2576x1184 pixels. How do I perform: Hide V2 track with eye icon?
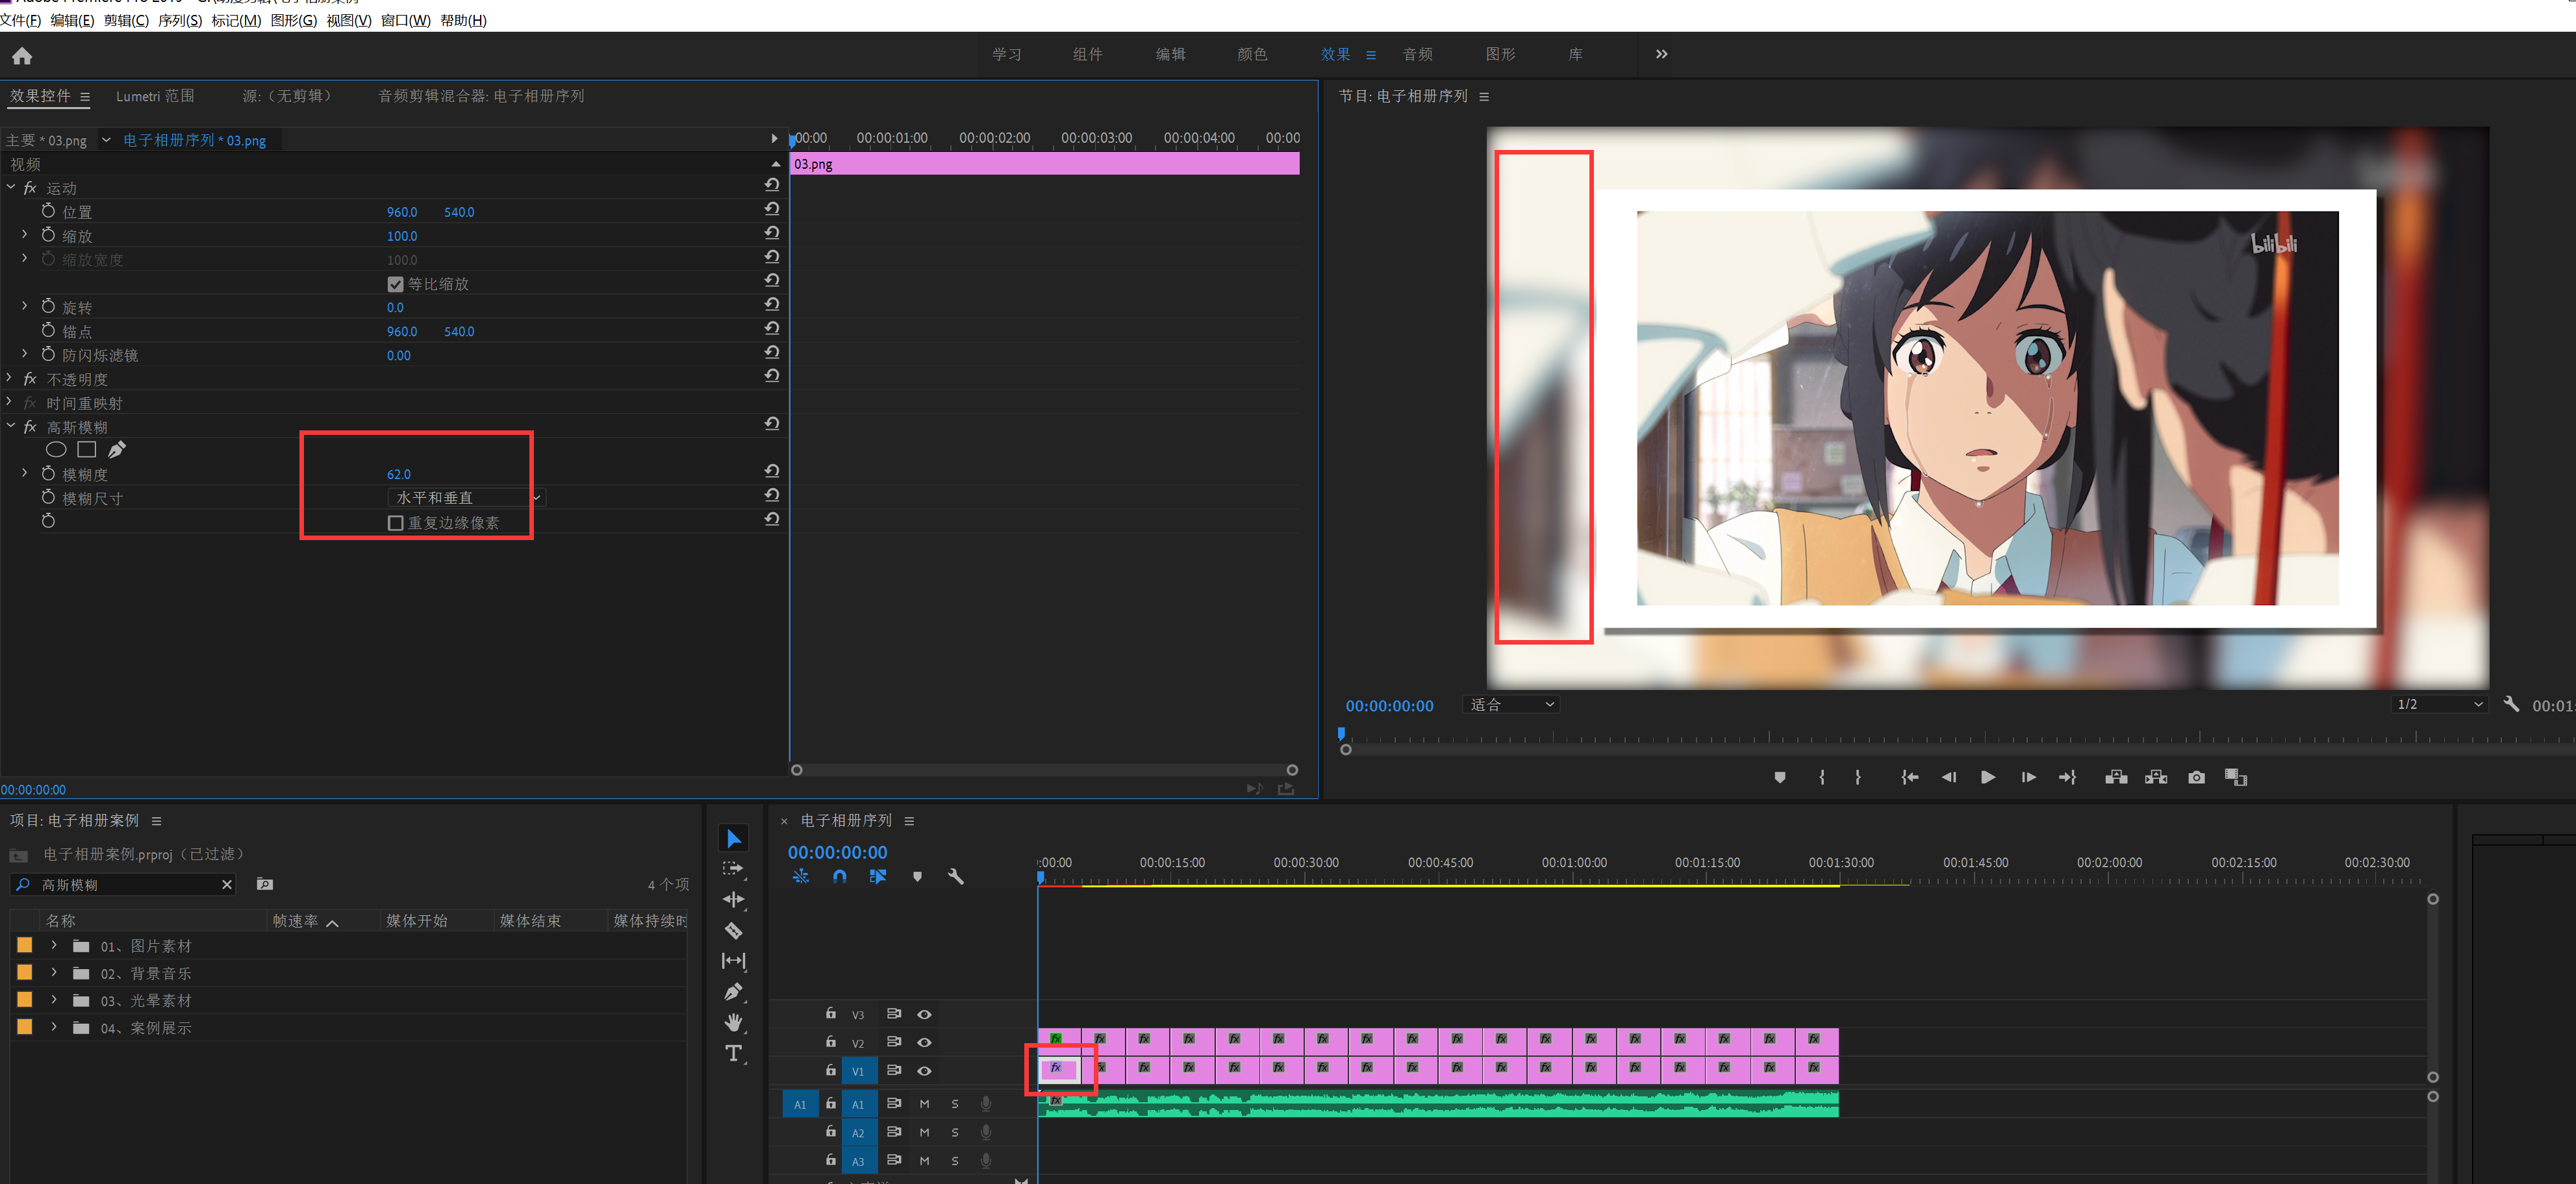[x=924, y=1042]
